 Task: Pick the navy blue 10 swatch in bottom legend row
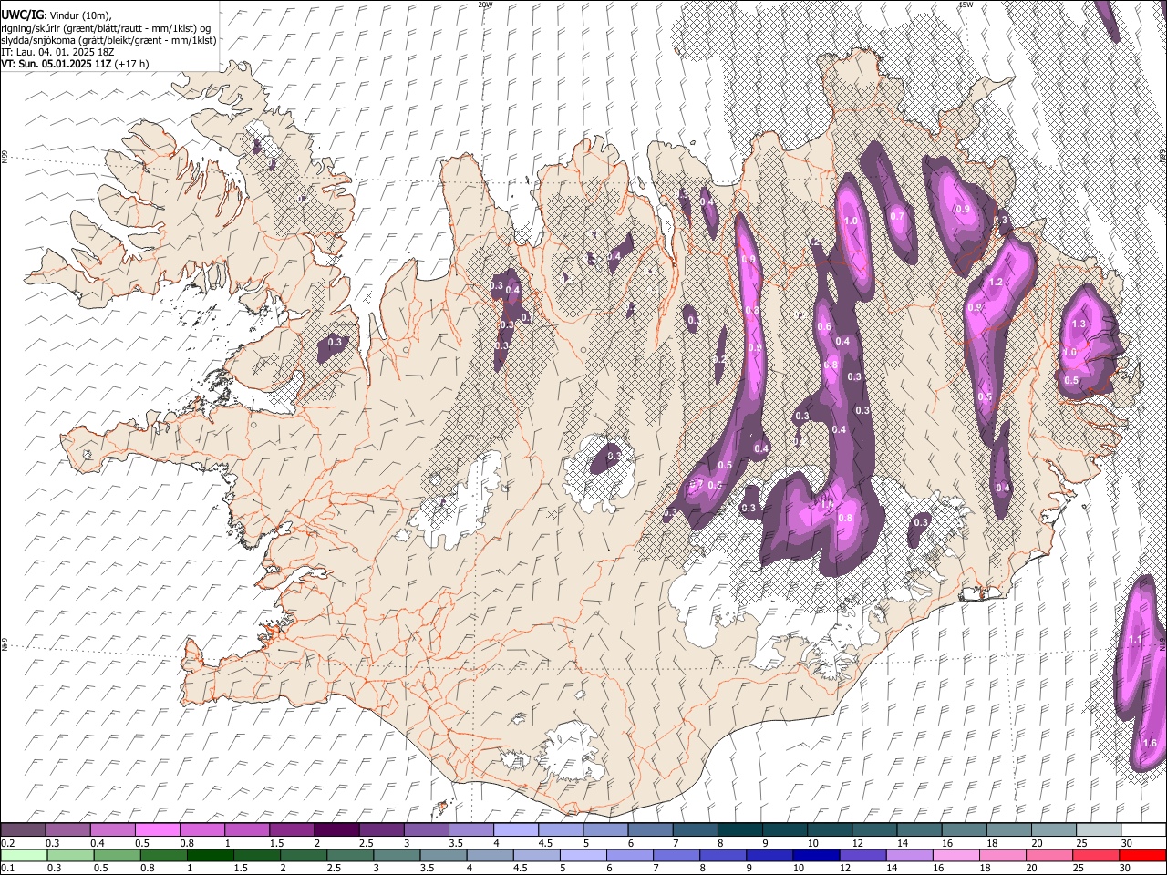pos(816,856)
